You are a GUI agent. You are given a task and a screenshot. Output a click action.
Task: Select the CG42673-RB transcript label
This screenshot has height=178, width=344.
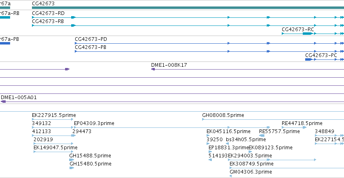pyautogui.click(x=48, y=21)
